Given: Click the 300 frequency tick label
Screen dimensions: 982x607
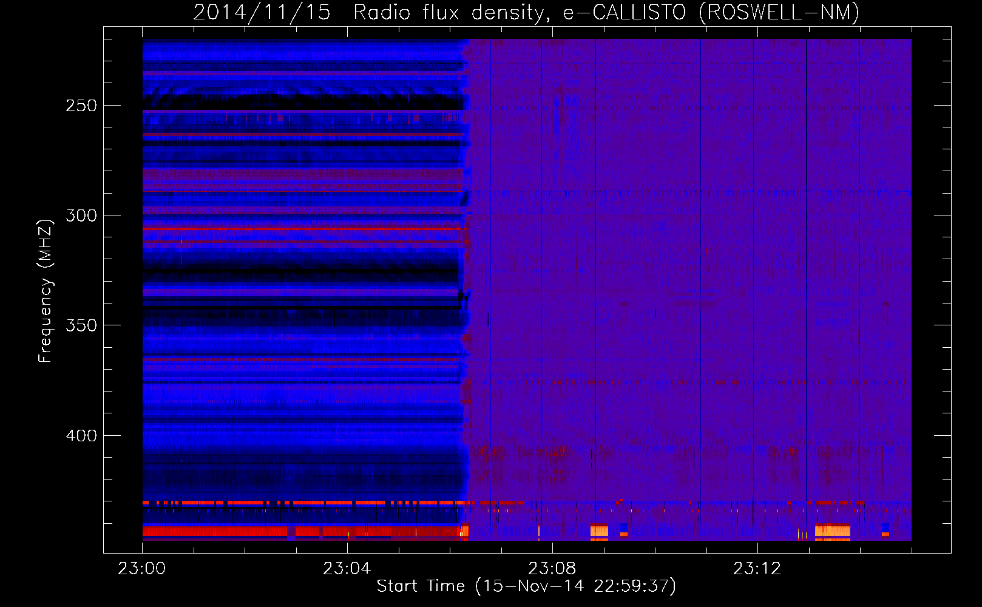Looking at the screenshot, I should [x=81, y=215].
